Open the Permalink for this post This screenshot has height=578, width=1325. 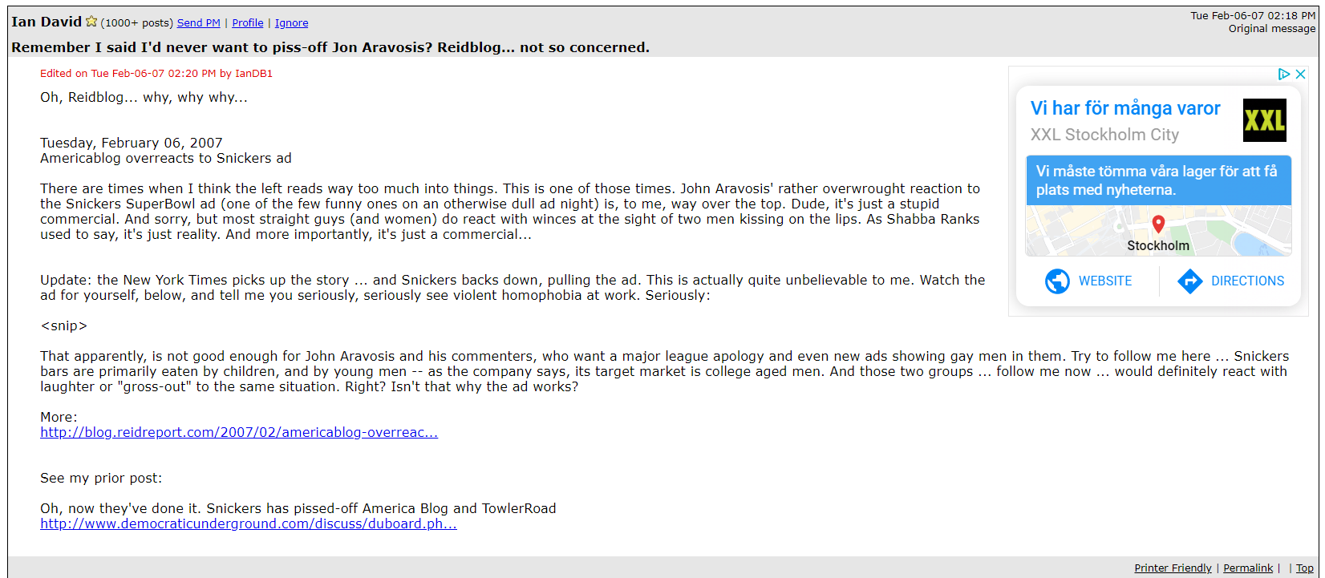click(1248, 568)
